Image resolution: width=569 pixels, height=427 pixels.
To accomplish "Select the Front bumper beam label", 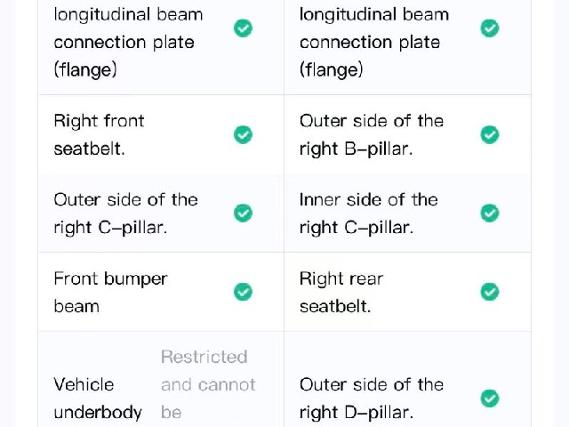I will click(110, 293).
